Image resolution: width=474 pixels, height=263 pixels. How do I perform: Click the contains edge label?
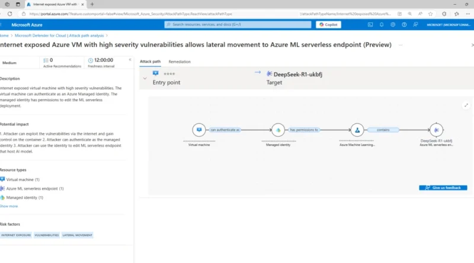[383, 130]
